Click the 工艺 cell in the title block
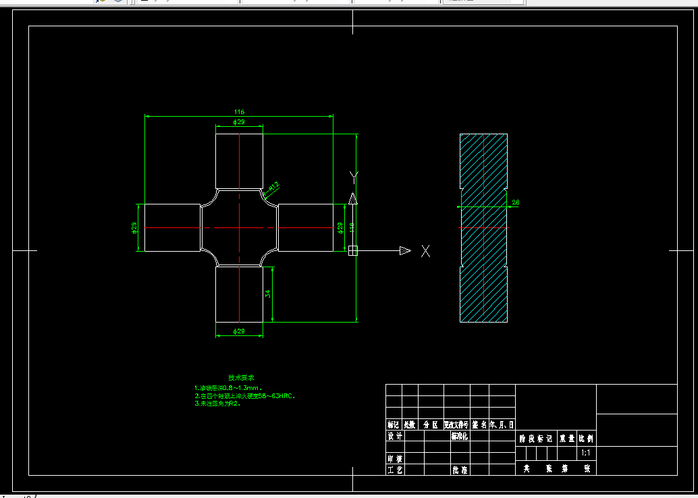The width and height of the screenshot is (698, 498). click(x=396, y=470)
